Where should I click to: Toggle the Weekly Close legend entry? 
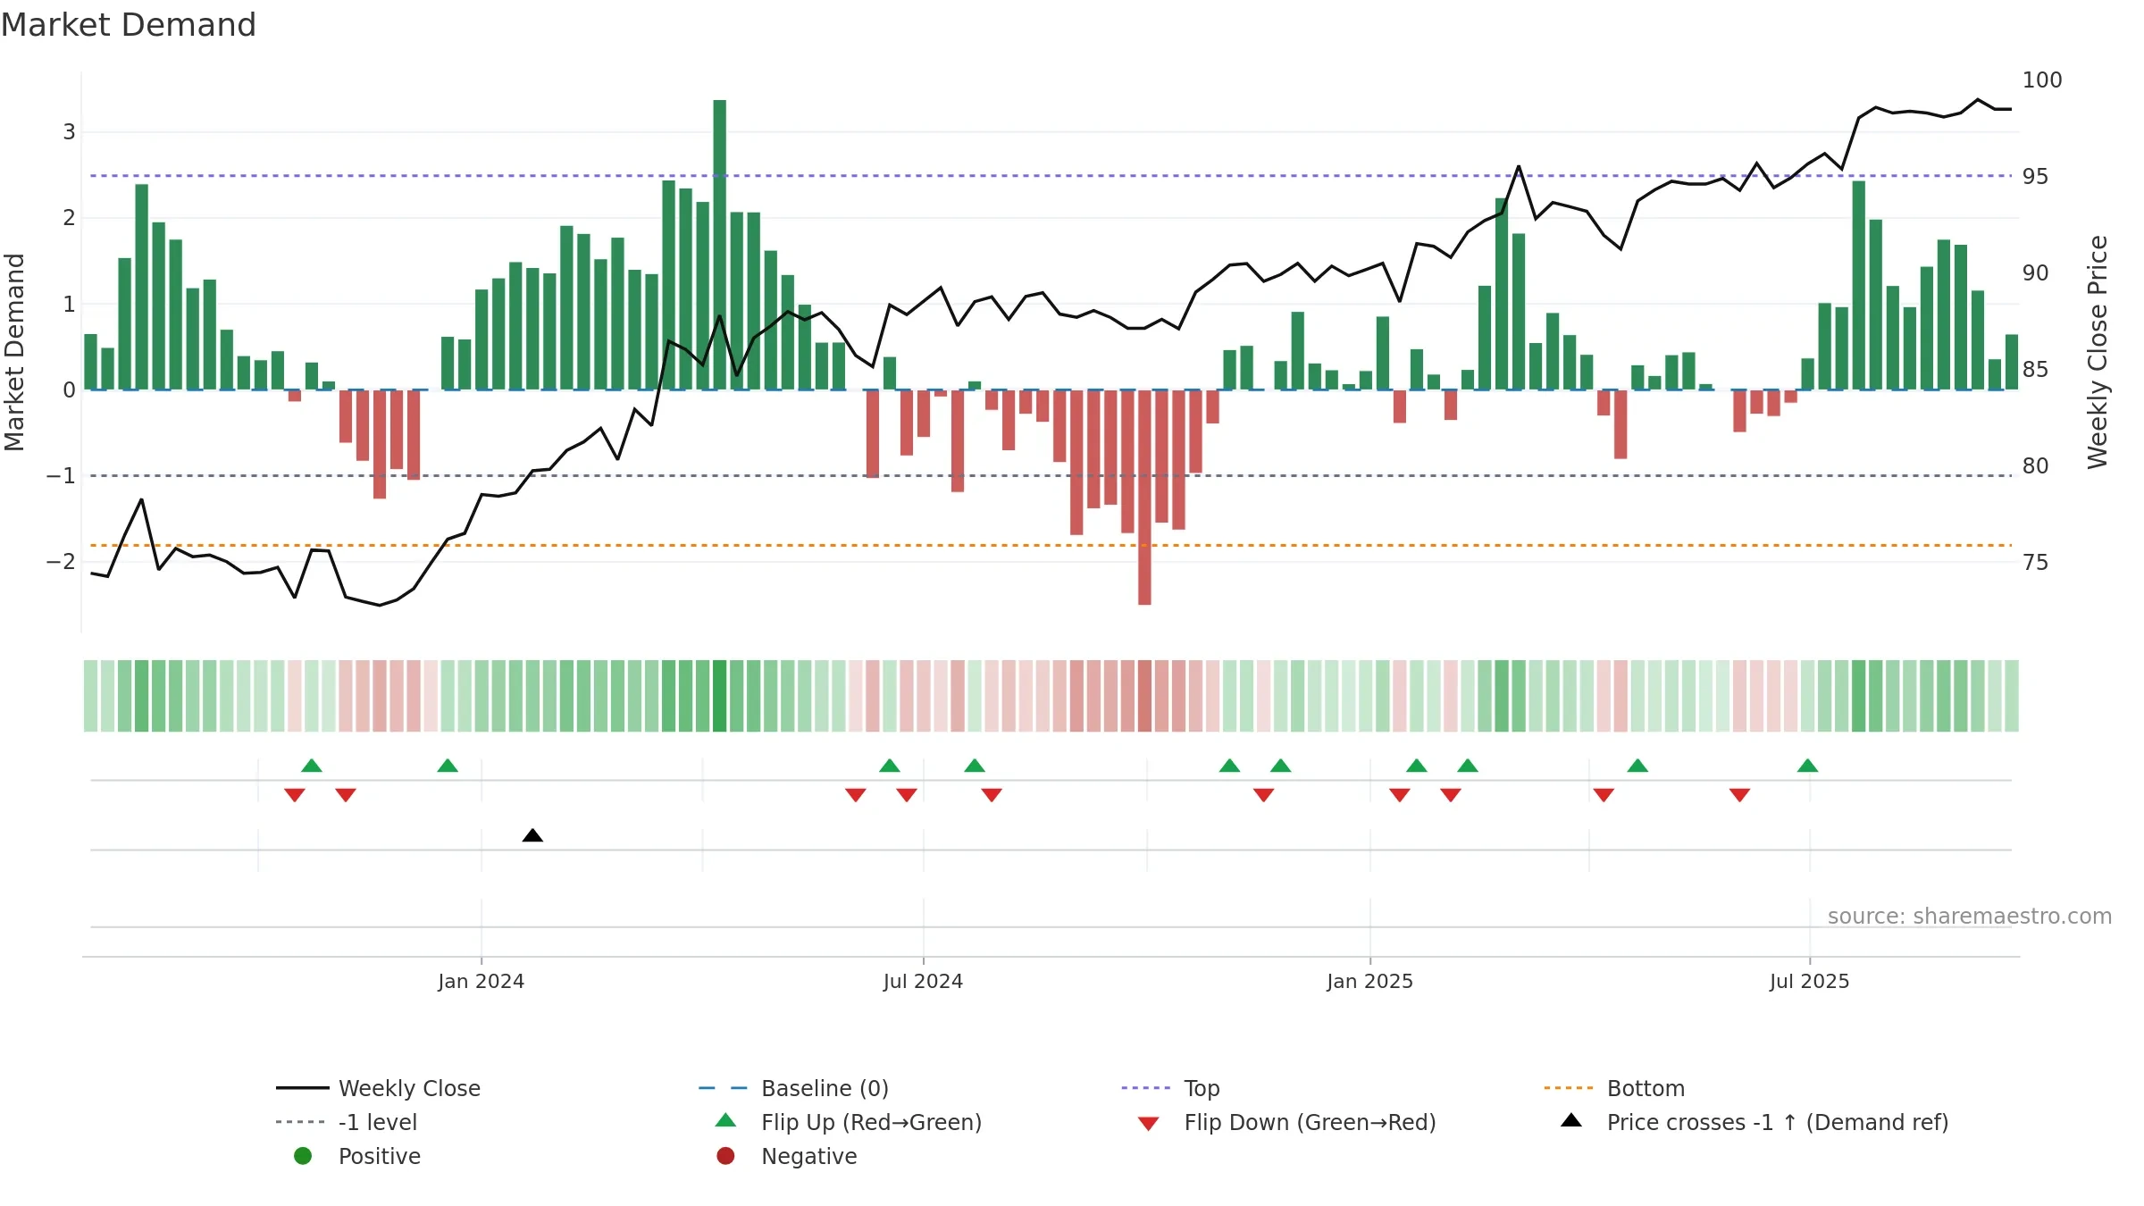(x=379, y=1088)
